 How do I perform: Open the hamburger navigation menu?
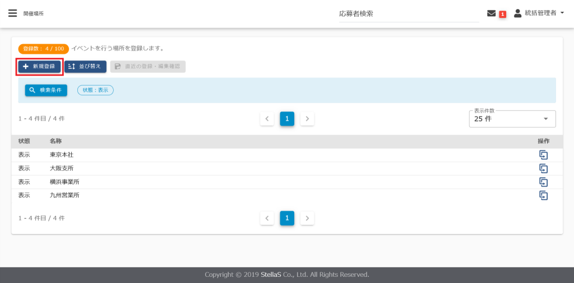tap(12, 13)
